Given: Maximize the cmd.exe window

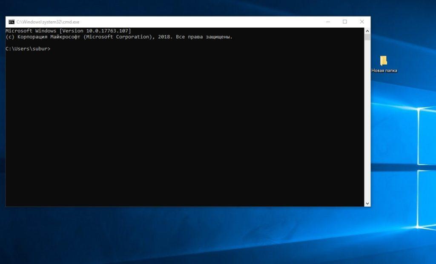Looking at the screenshot, I should pyautogui.click(x=345, y=22).
